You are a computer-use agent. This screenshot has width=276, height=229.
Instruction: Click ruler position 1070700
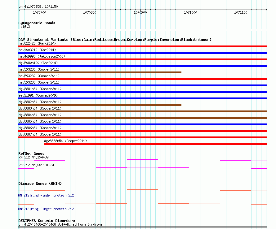(39, 12)
